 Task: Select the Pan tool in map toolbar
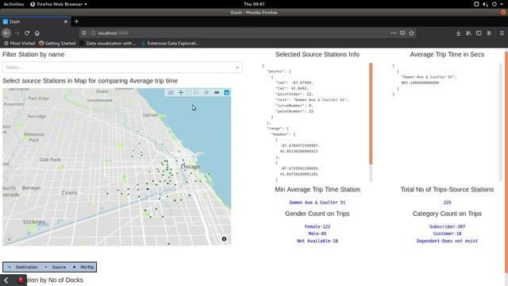point(181,93)
